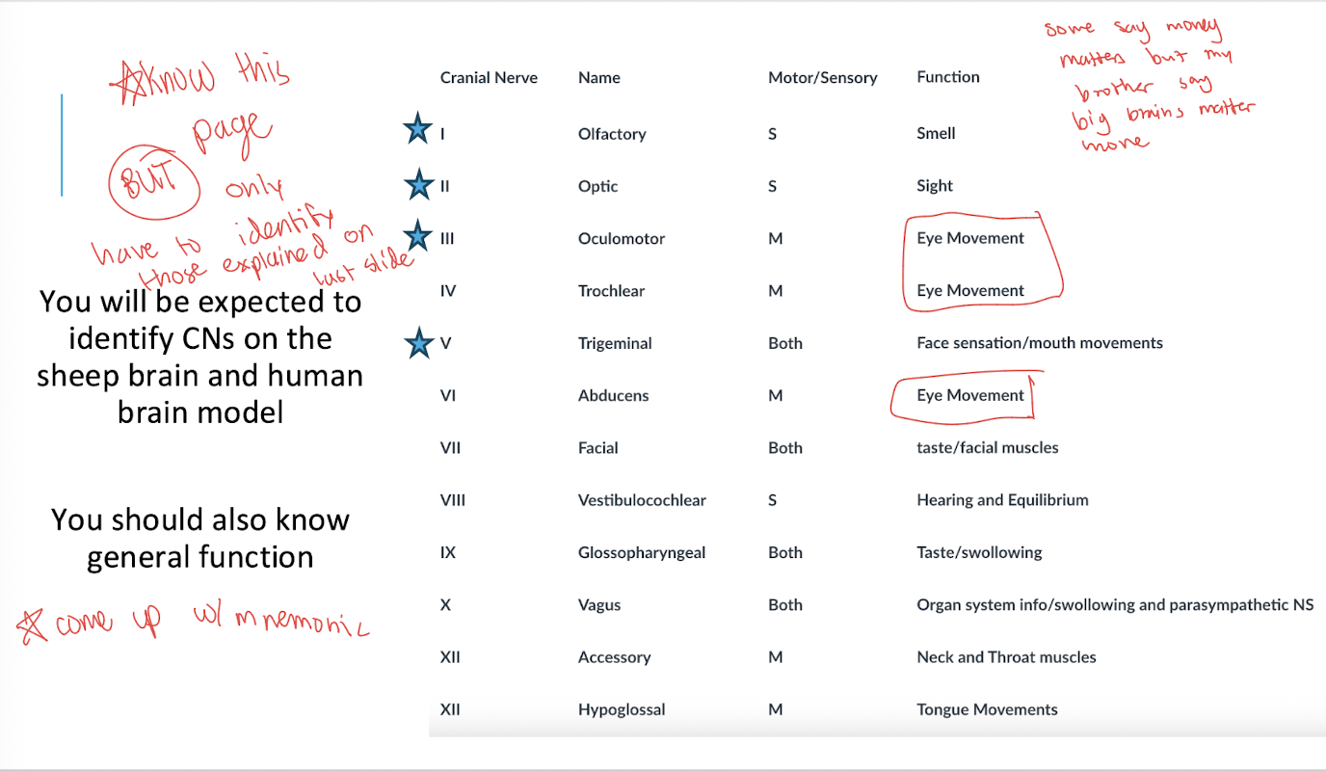This screenshot has height=771, width=1326.
Task: Click the "Both" value in the Facial row
Action: (x=785, y=447)
